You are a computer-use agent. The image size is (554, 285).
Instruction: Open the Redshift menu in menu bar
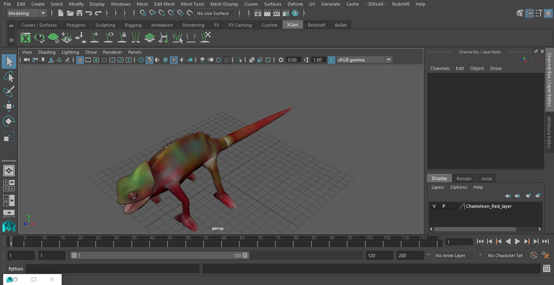pos(401,4)
